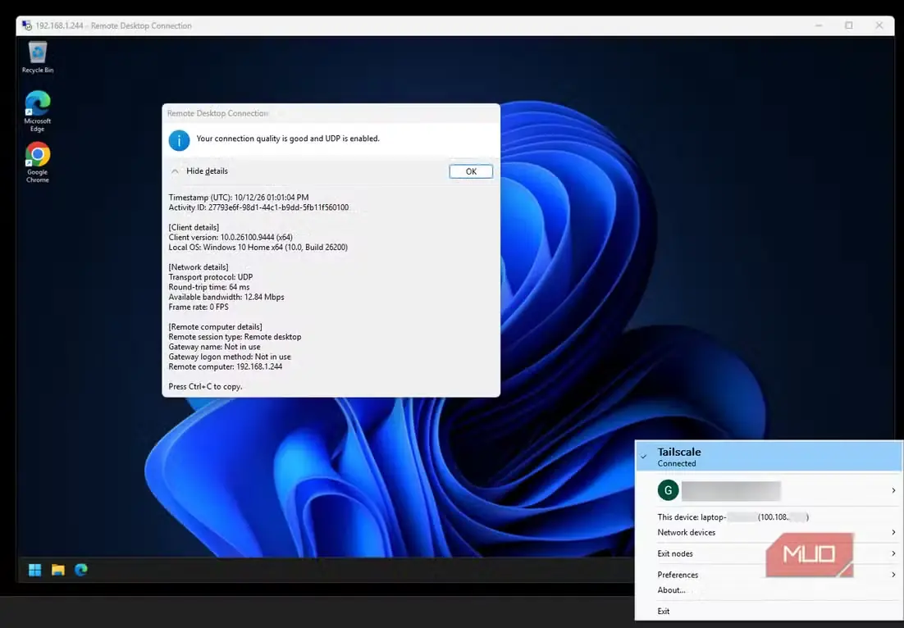Open File Explorer from remote taskbar
Screen dimensions: 904x628
57,570
